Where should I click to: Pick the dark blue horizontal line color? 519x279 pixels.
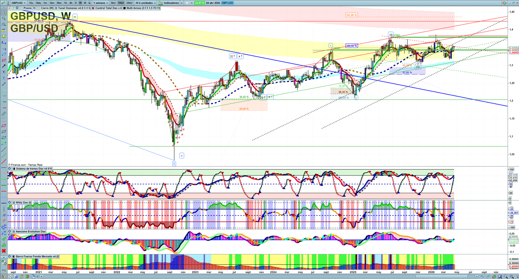[x=4, y=203]
